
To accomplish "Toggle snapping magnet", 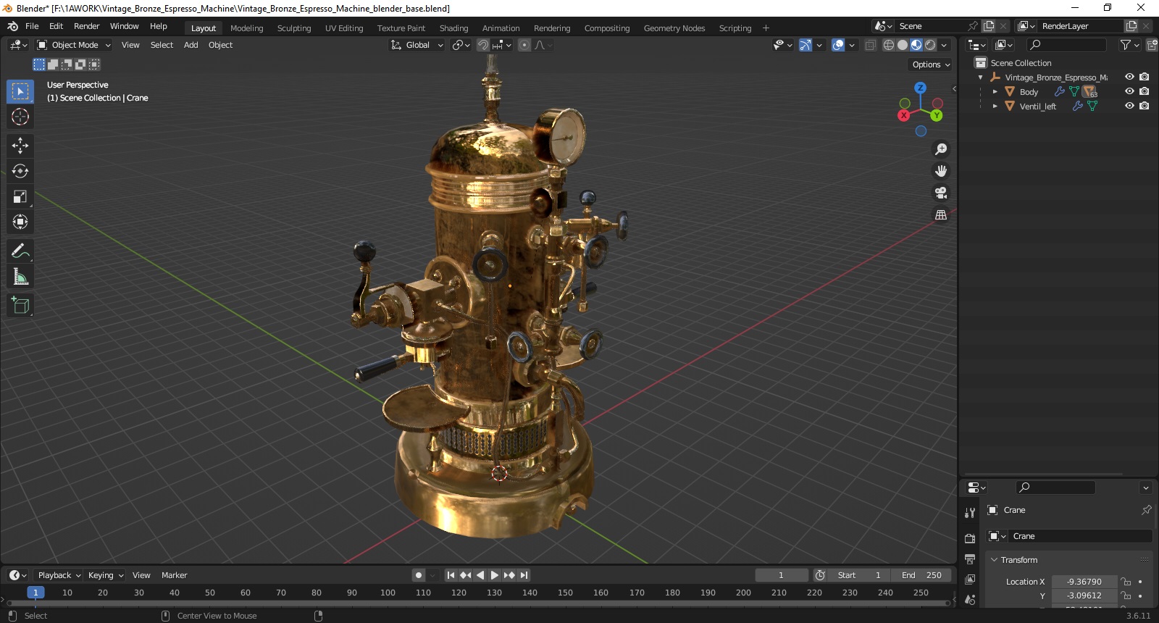I will (x=483, y=45).
